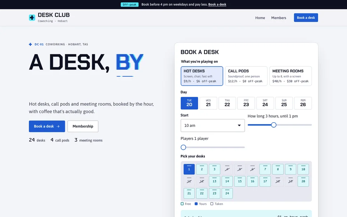This screenshot has width=347, height=217.
Task: Click the arrow icon in the hero Book a desk button
Action: 58,127
